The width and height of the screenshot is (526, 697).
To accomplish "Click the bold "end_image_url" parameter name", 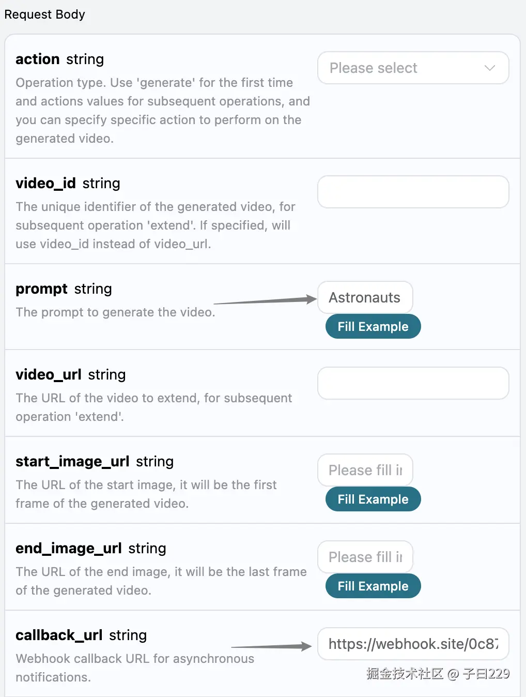I will pyautogui.click(x=69, y=548).
